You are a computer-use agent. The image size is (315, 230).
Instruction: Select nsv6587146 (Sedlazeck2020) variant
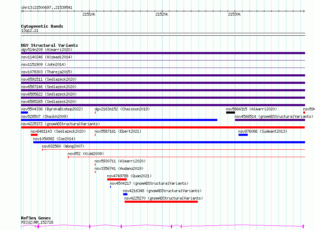pos(49,87)
